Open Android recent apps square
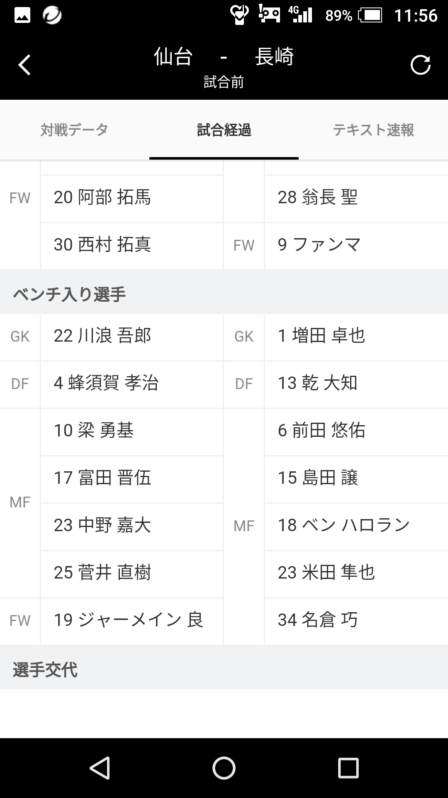This screenshot has width=448, height=798. pos(348,768)
